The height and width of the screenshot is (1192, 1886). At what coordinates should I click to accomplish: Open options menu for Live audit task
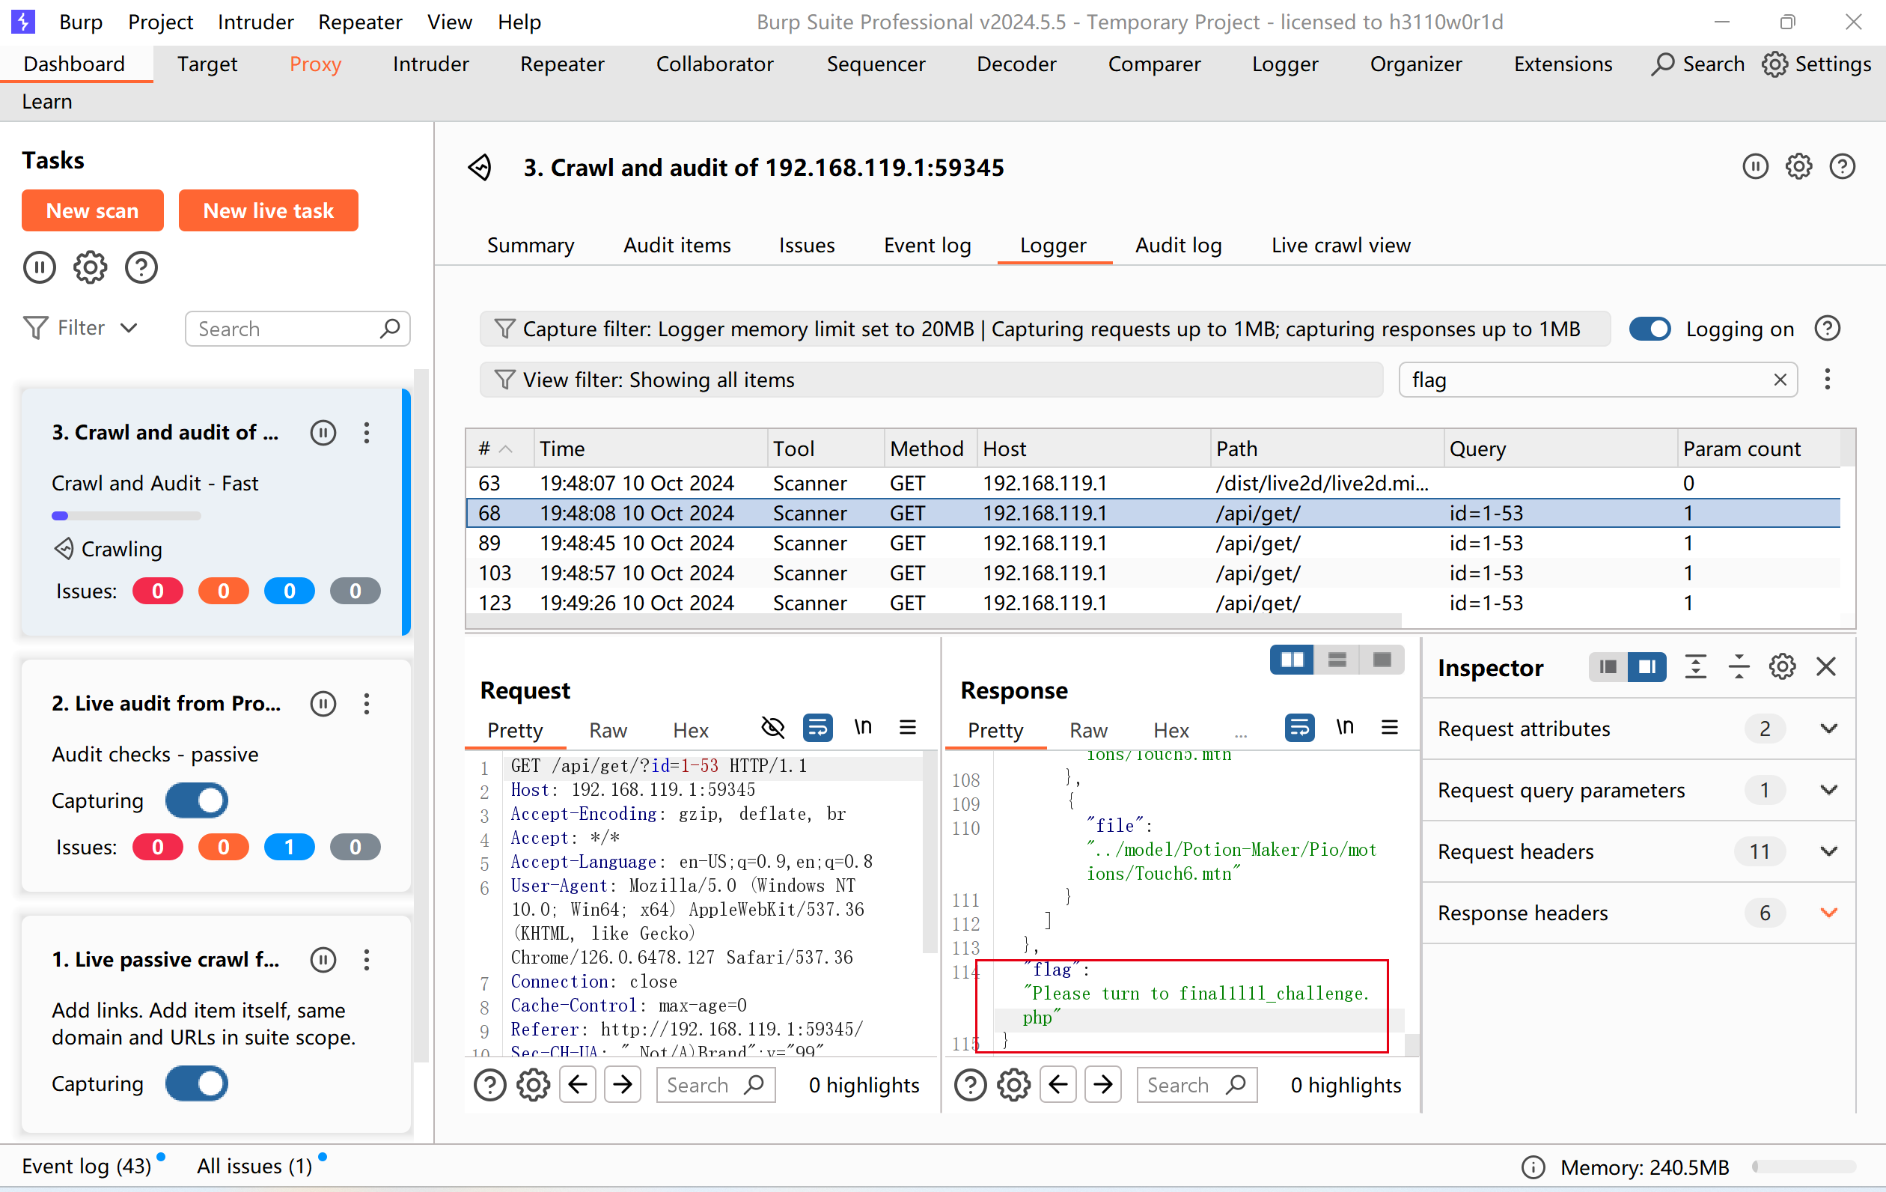pyautogui.click(x=367, y=704)
